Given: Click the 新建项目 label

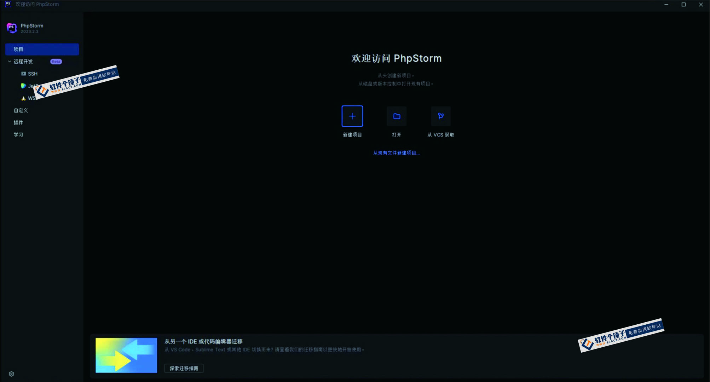Looking at the screenshot, I should click(352, 135).
